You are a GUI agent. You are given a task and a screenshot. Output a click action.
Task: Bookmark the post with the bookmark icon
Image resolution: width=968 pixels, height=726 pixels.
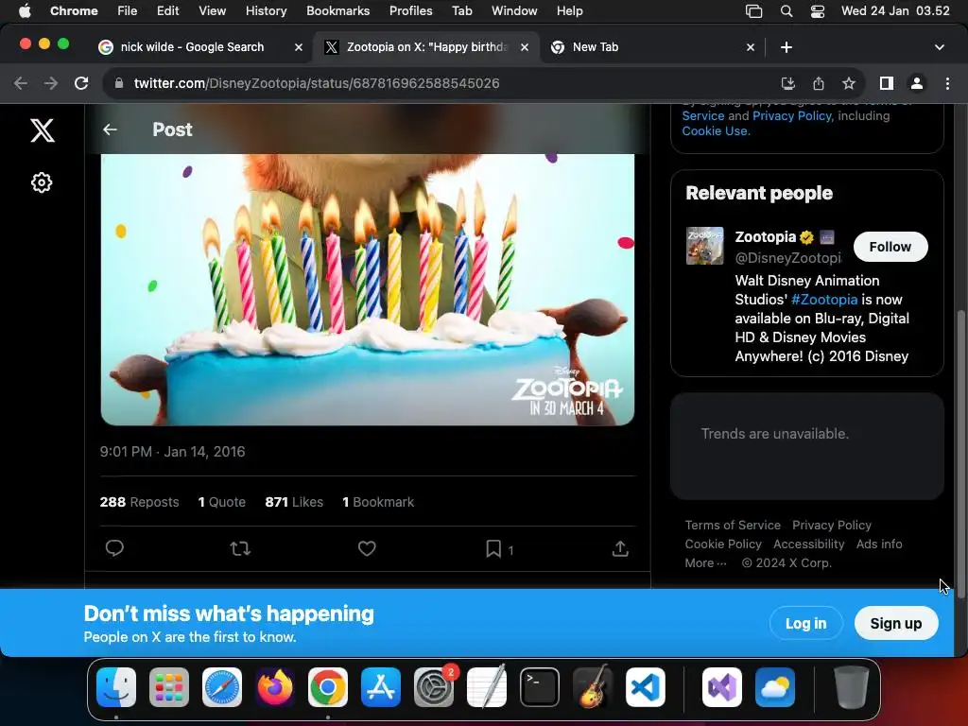click(493, 548)
